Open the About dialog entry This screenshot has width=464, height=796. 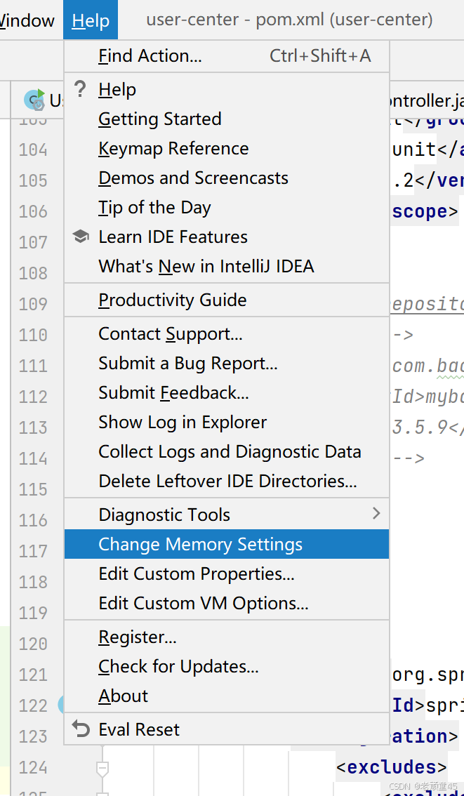[x=124, y=696]
